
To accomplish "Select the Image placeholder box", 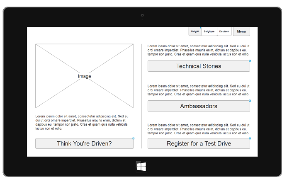I will (84, 76).
